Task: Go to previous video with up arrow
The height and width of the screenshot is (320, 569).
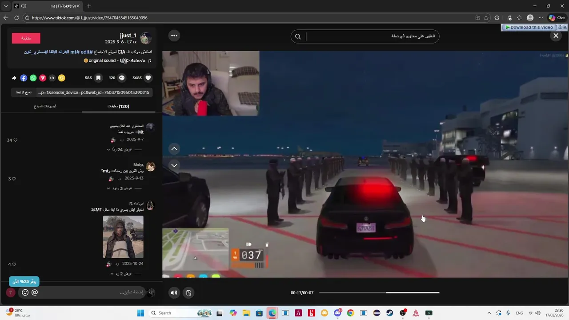Action: click(x=174, y=149)
